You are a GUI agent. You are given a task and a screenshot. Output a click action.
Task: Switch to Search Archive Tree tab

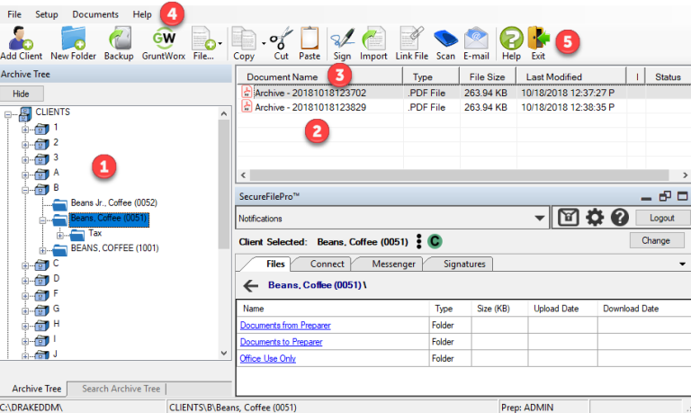121,389
